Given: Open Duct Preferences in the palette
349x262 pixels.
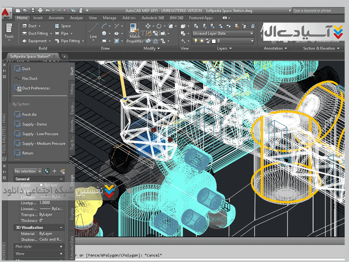Looking at the screenshot, I should point(36,88).
